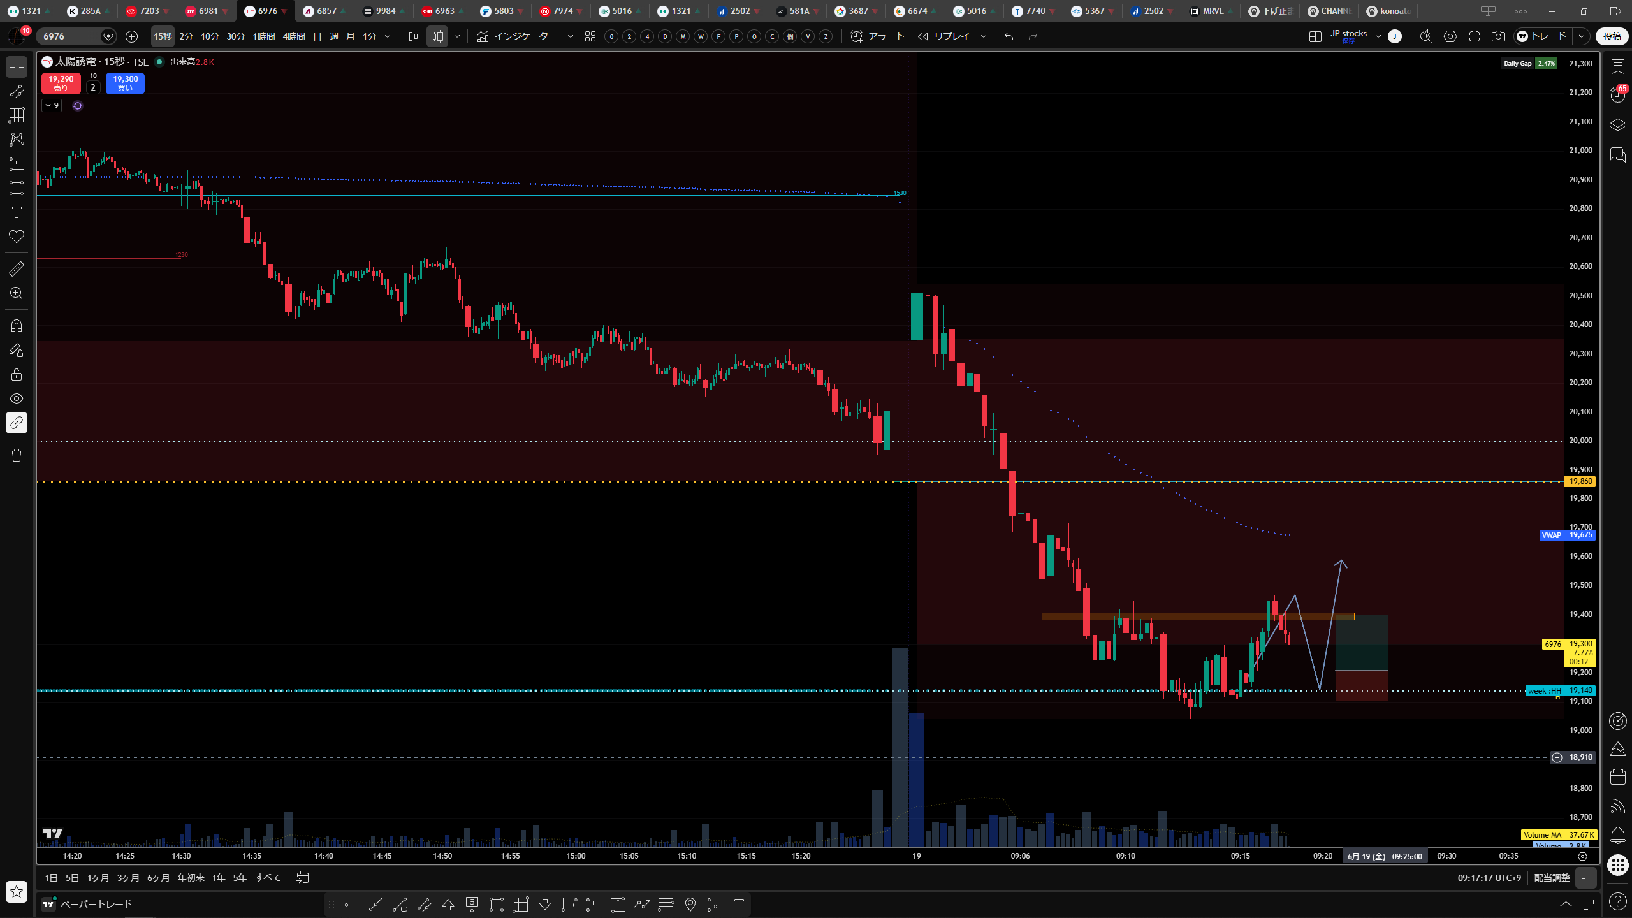Screen dimensions: 1632x918
Task: Open the alerts bell in right sidebar
Action: point(1618,835)
